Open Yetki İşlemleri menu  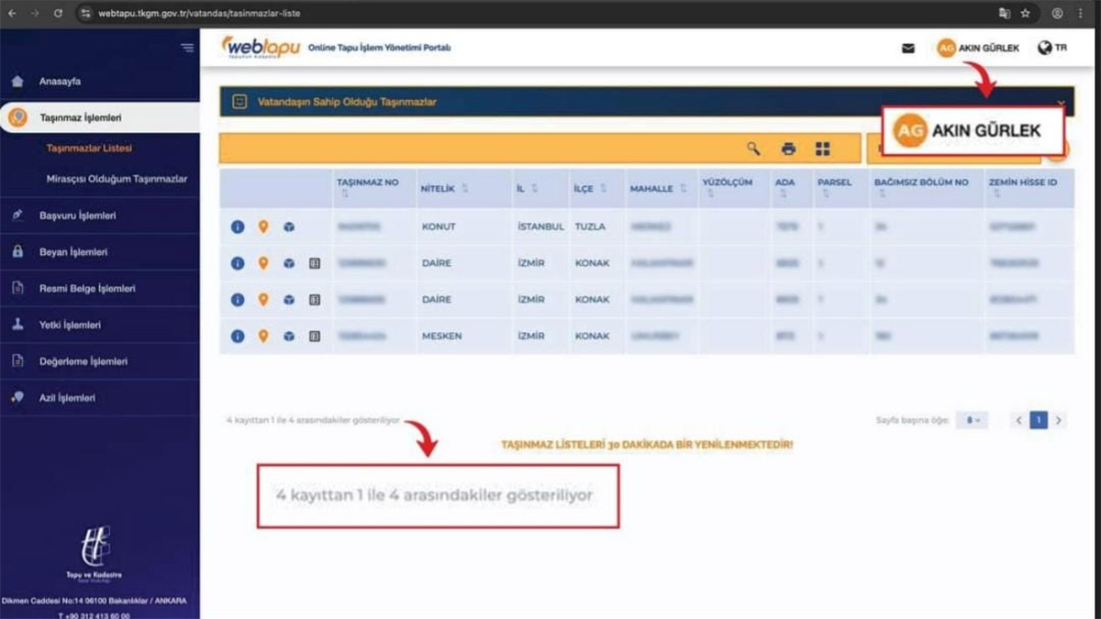(x=70, y=325)
